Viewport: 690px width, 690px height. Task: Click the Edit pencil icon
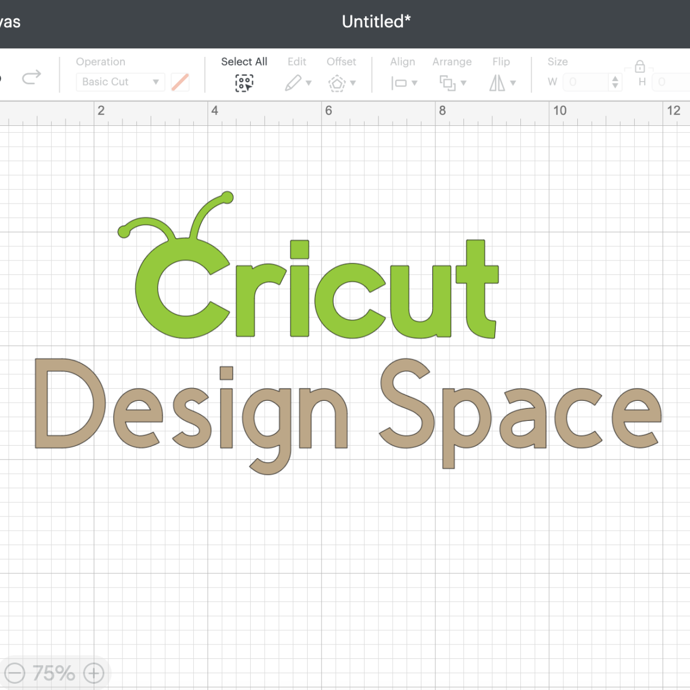pyautogui.click(x=293, y=83)
